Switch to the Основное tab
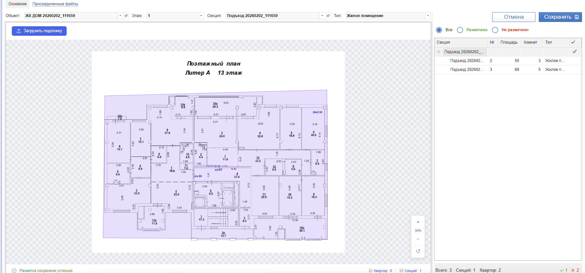 pyautogui.click(x=17, y=4)
